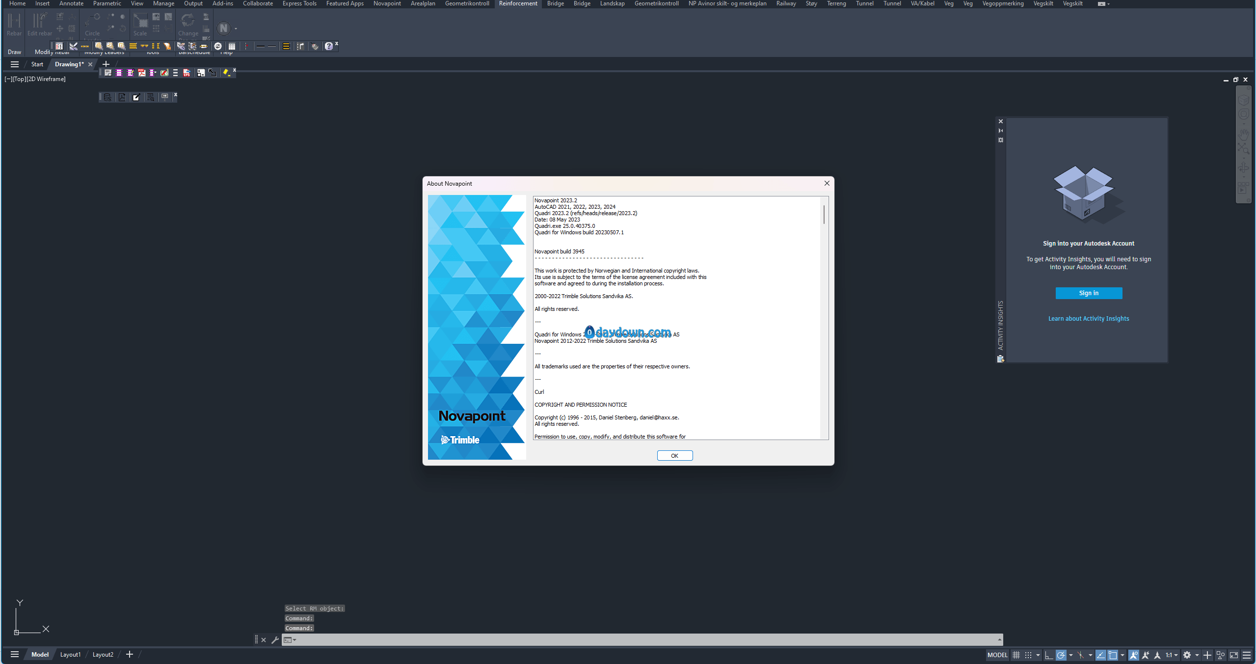The width and height of the screenshot is (1256, 664).
Task: Toggle 2D object snap in status bar
Action: tap(1113, 655)
